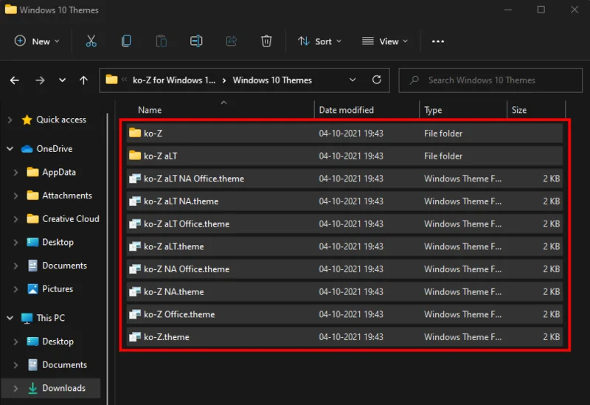Image resolution: width=590 pixels, height=405 pixels.
Task: Select the ko-Z aLT folder
Action: (x=160, y=156)
